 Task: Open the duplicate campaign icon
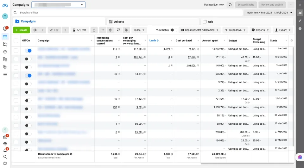(x=35, y=30)
